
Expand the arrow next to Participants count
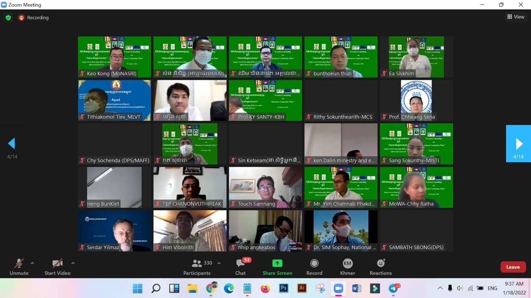(219, 263)
